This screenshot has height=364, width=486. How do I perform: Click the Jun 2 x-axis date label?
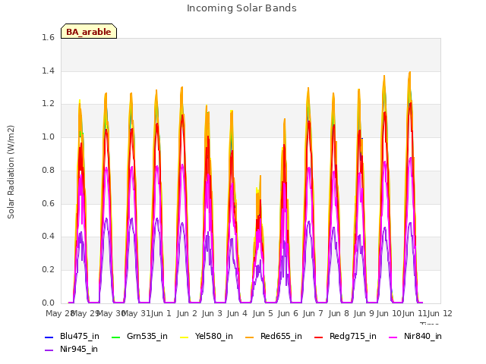pos(187,313)
